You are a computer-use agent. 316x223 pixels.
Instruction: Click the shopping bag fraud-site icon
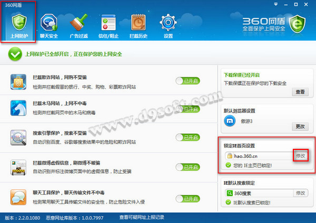(x=18, y=82)
